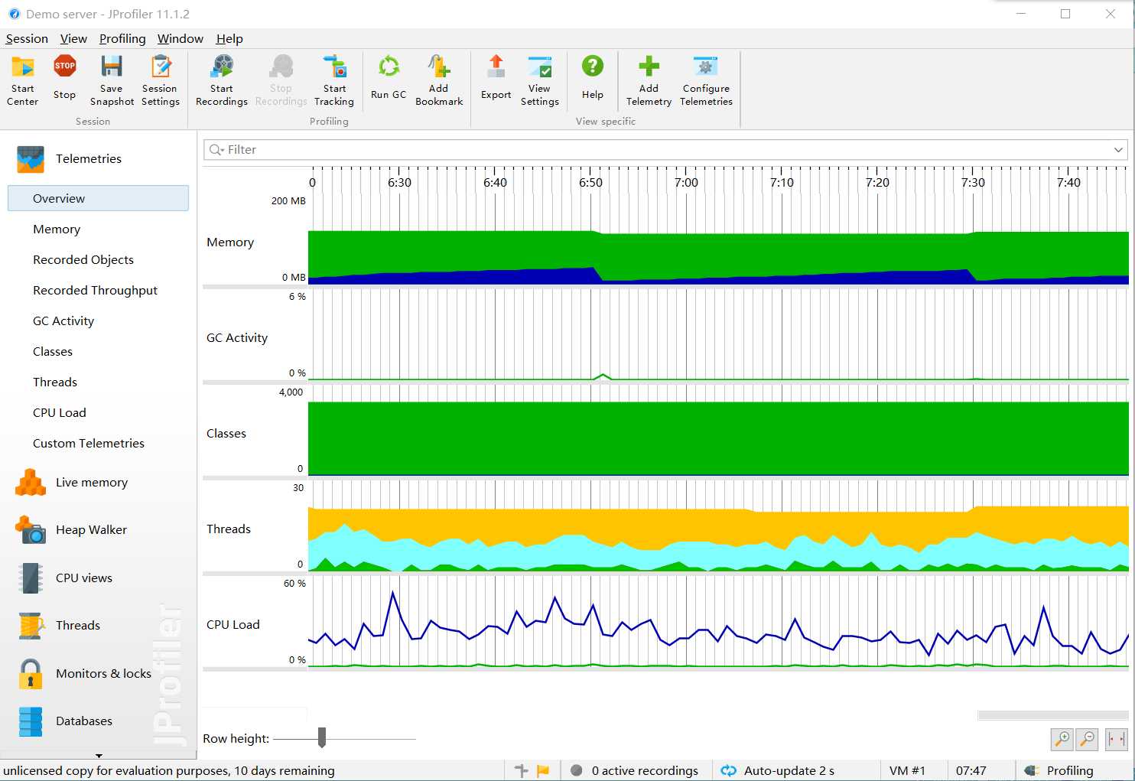The image size is (1135, 781).
Task: Toggle Auto-update 2 s in the status bar
Action: pos(778,771)
